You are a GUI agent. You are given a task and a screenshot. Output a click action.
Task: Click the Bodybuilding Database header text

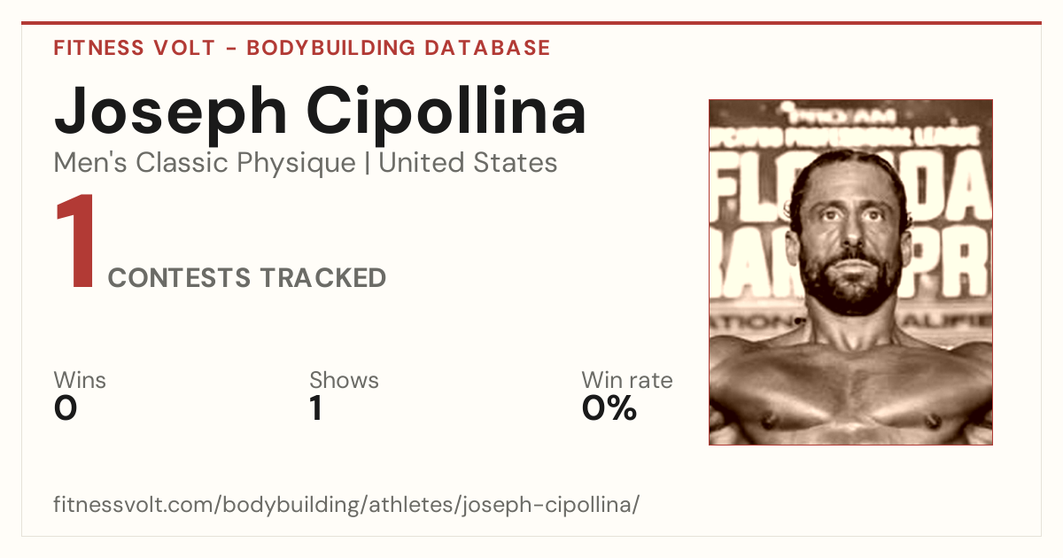pos(399,48)
